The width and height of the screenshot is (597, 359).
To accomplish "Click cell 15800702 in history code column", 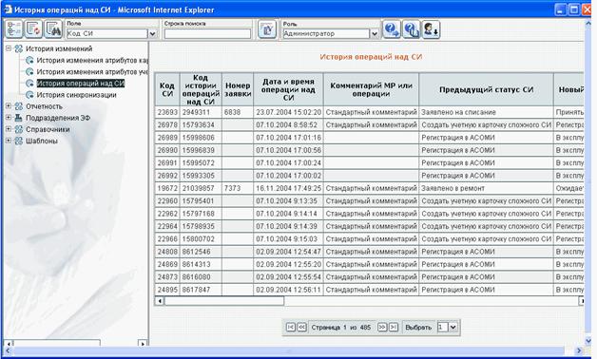I will pos(201,238).
